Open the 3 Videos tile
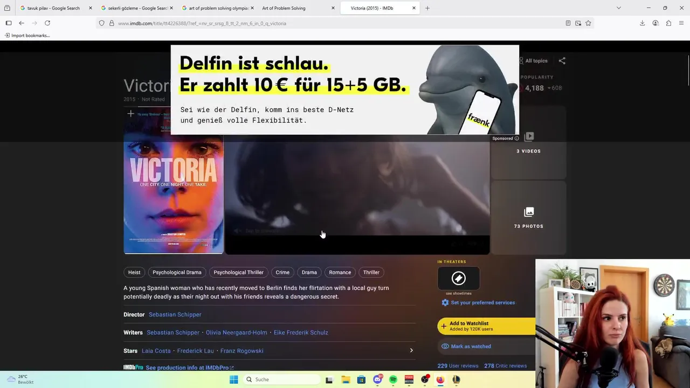690x388 pixels. (528, 143)
